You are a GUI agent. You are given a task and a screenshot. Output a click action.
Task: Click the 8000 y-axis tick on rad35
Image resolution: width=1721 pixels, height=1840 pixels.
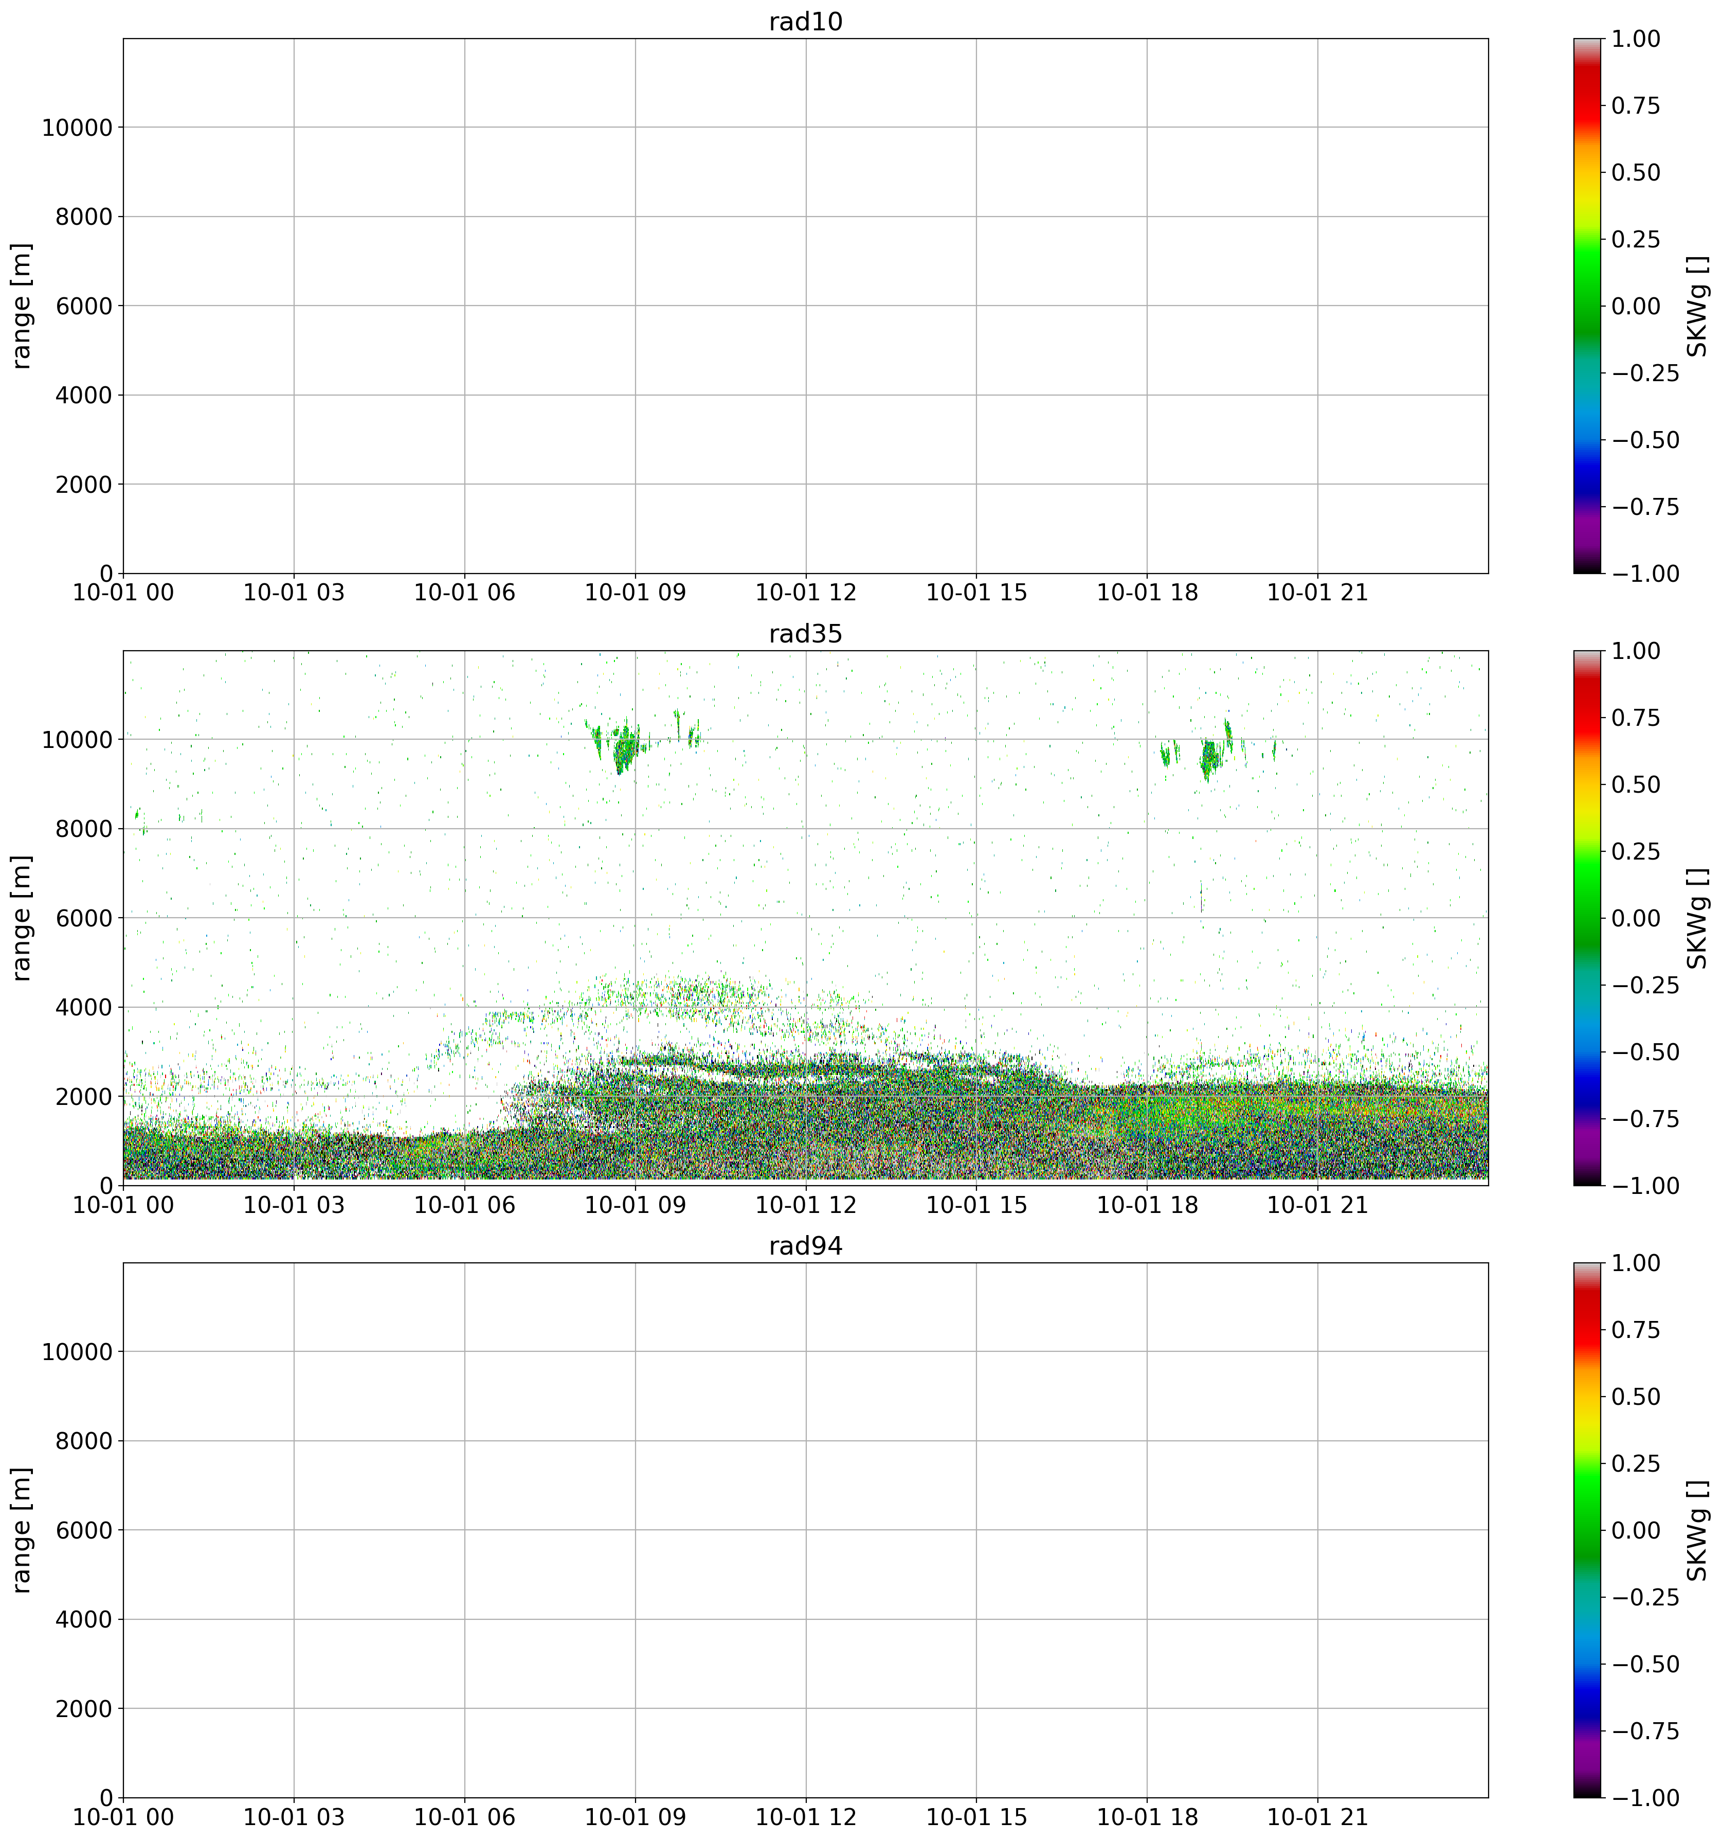(85, 829)
